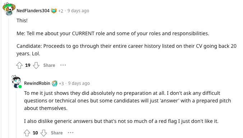The image size is (243, 138).
Task: Click the award badge beside RewindRobin
Action: pos(55,83)
